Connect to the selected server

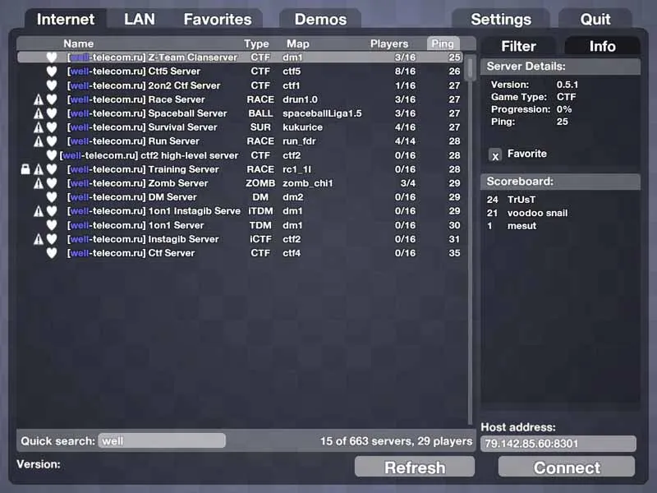pos(567,468)
